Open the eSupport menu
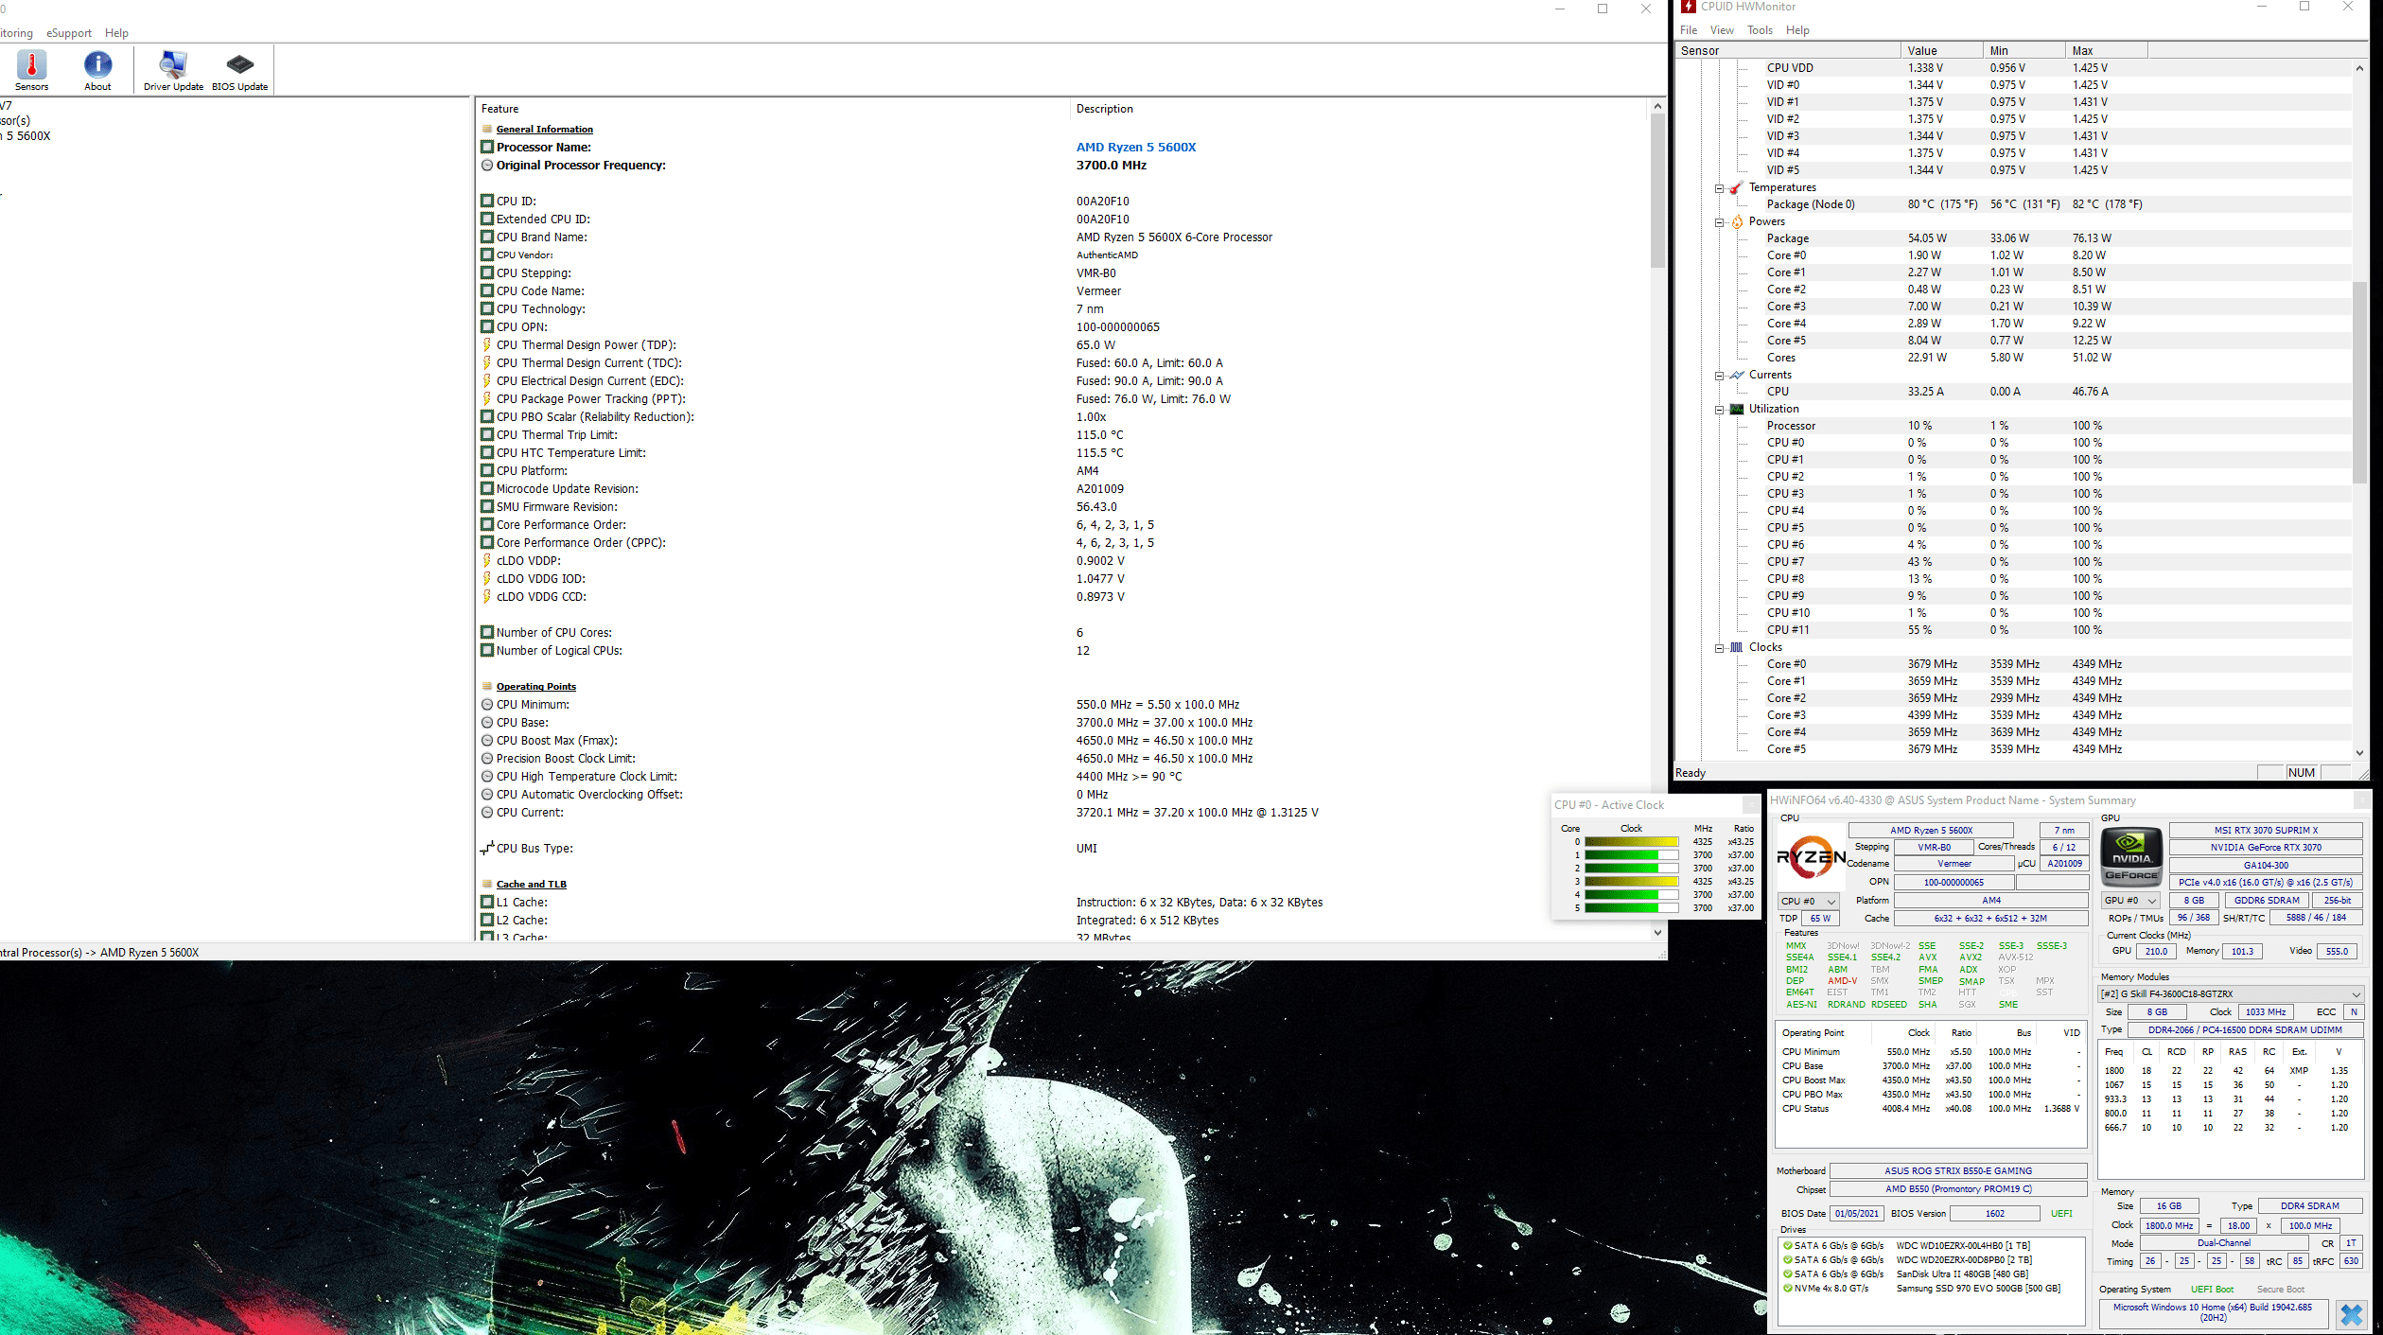Screen dimensions: 2383x1335 pos(69,33)
